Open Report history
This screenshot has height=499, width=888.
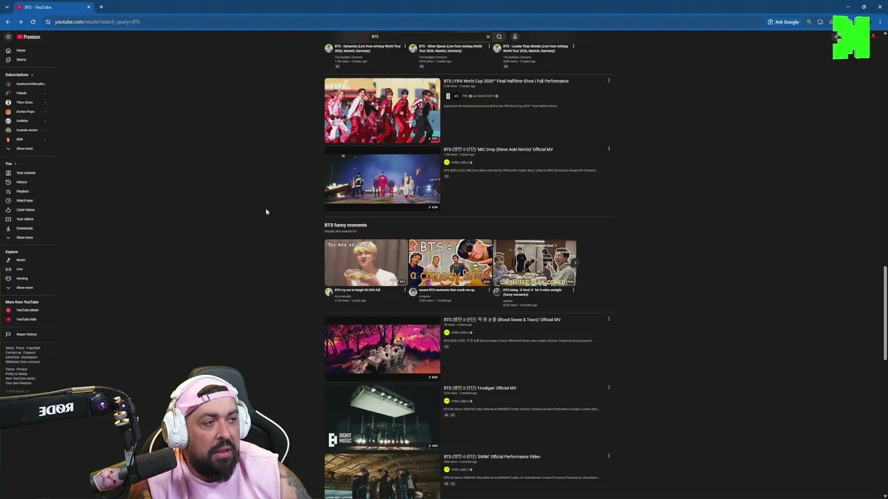pos(26,334)
